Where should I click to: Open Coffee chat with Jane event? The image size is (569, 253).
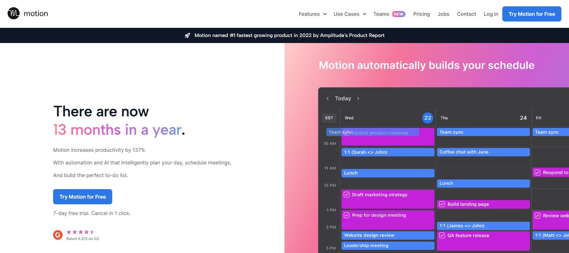tap(483, 152)
